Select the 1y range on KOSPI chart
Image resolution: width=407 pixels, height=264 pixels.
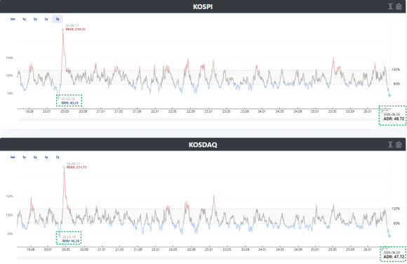point(24,19)
